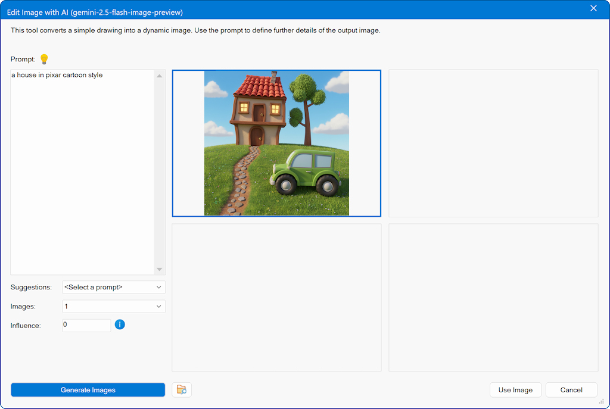Click the "Influence:" label
Viewport: 610px width, 409px height.
[26, 326]
